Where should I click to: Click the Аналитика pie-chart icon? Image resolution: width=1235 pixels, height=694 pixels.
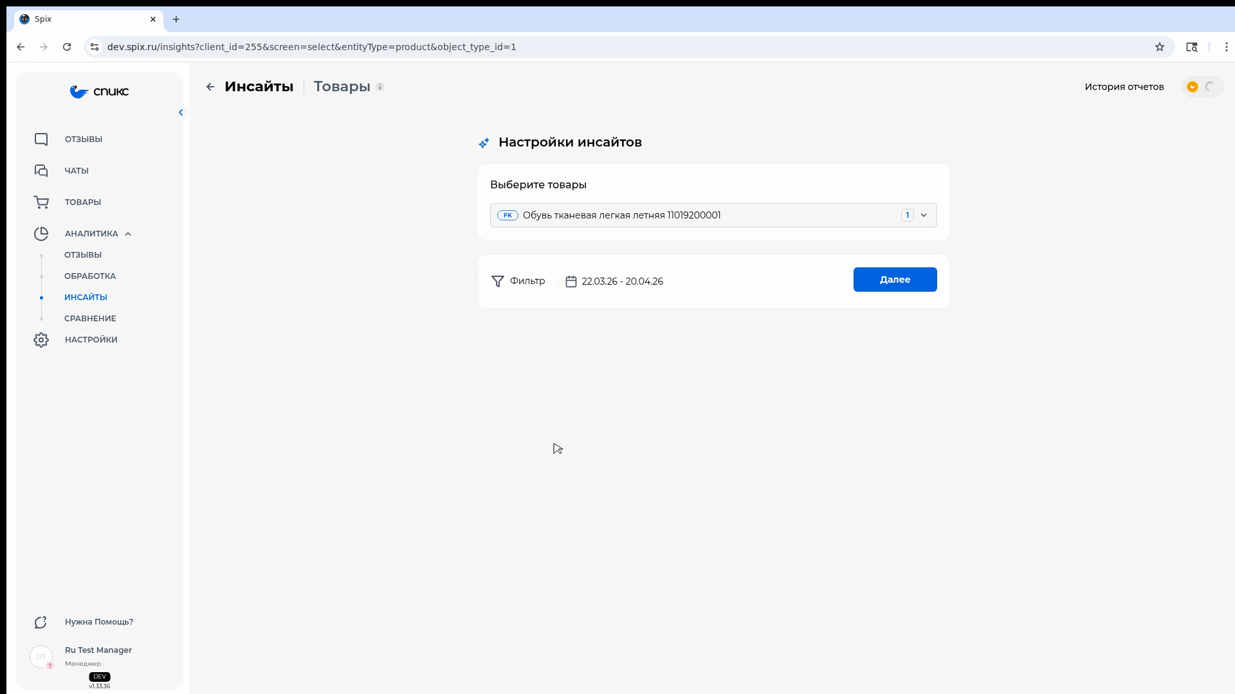point(41,234)
